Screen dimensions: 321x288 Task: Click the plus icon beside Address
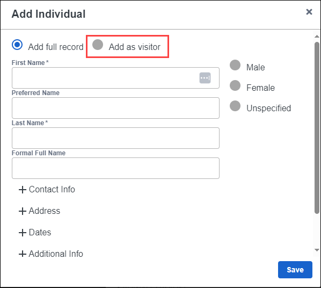pyautogui.click(x=23, y=211)
